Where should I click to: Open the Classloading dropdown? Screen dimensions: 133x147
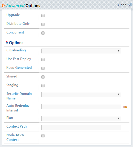click(x=81, y=51)
